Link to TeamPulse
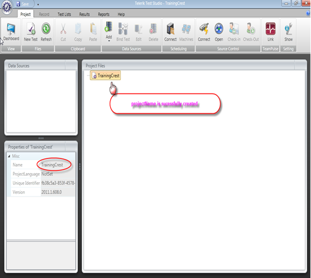The width and height of the screenshot is (311, 278). (x=270, y=32)
